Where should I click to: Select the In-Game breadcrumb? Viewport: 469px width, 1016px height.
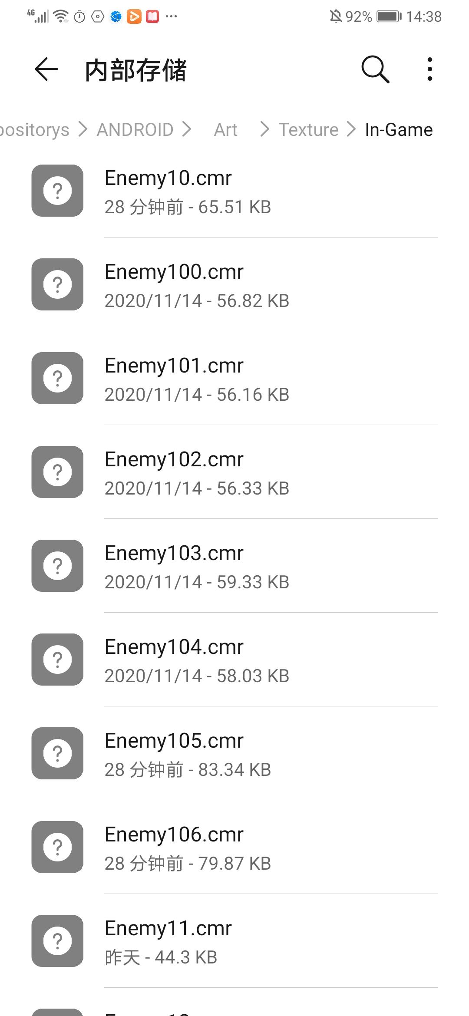[x=399, y=129]
